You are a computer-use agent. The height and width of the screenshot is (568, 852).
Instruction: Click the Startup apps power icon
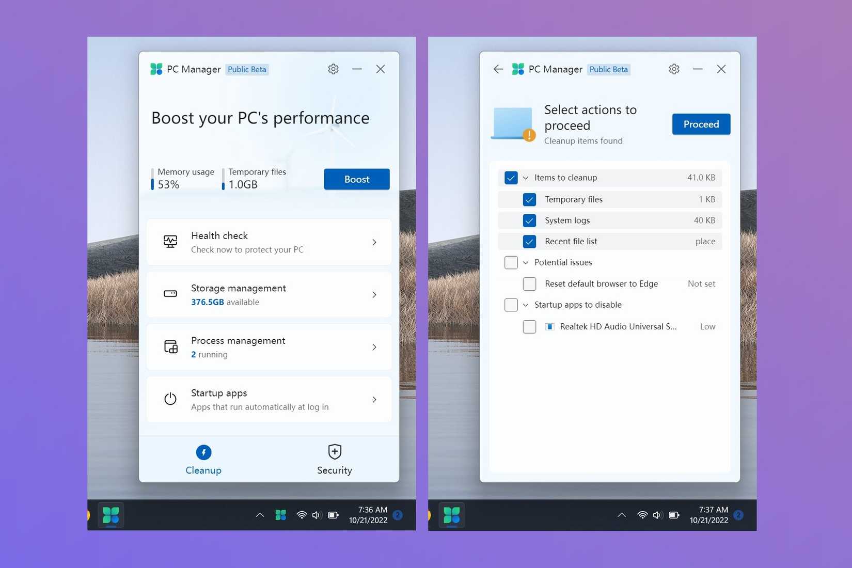(x=170, y=399)
